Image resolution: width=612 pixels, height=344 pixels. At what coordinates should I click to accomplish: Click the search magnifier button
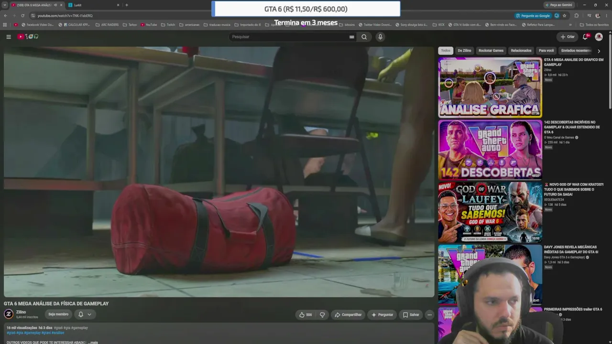point(364,37)
